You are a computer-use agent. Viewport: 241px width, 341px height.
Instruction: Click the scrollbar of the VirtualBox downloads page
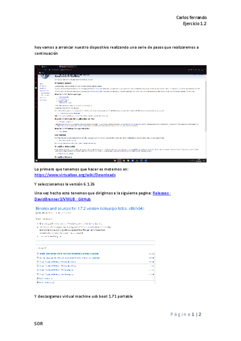(x=206, y=107)
